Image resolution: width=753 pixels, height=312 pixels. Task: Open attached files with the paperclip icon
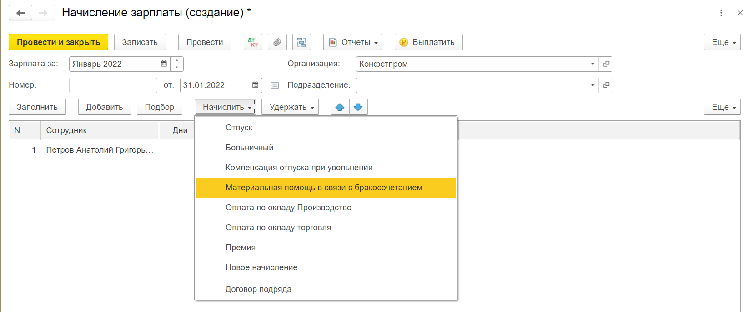tap(277, 42)
